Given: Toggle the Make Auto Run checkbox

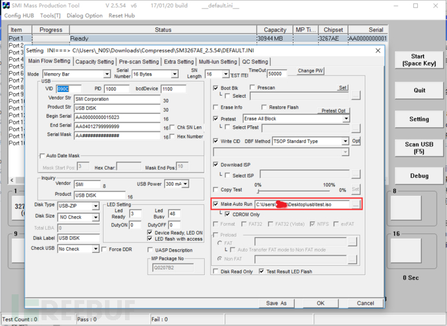Looking at the screenshot, I should (216, 204).
